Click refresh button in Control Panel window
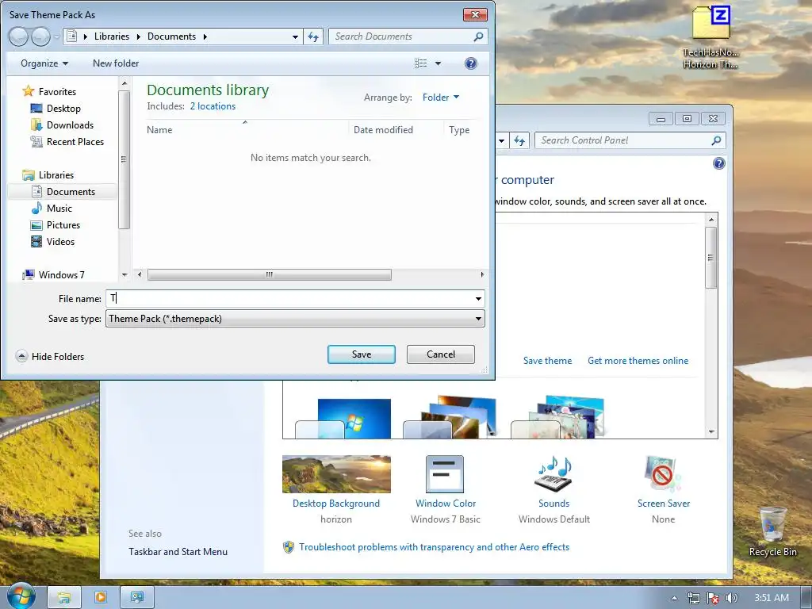This screenshot has width=812, height=609. pyautogui.click(x=519, y=140)
